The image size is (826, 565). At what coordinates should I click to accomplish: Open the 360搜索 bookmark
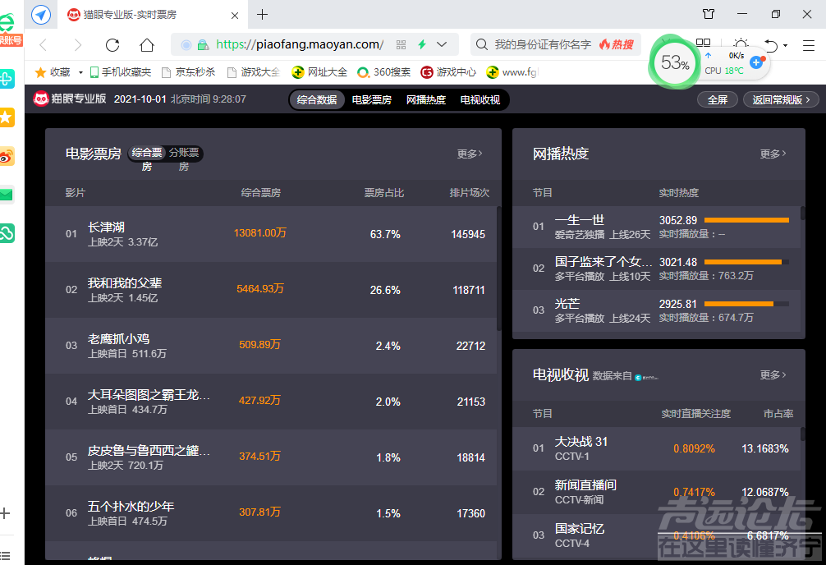[x=384, y=72]
